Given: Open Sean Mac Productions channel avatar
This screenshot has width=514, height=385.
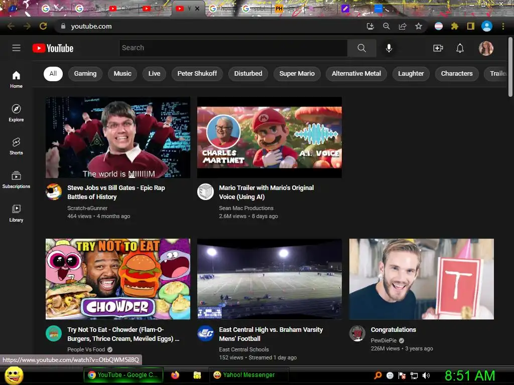Looking at the screenshot, I should pos(205,192).
